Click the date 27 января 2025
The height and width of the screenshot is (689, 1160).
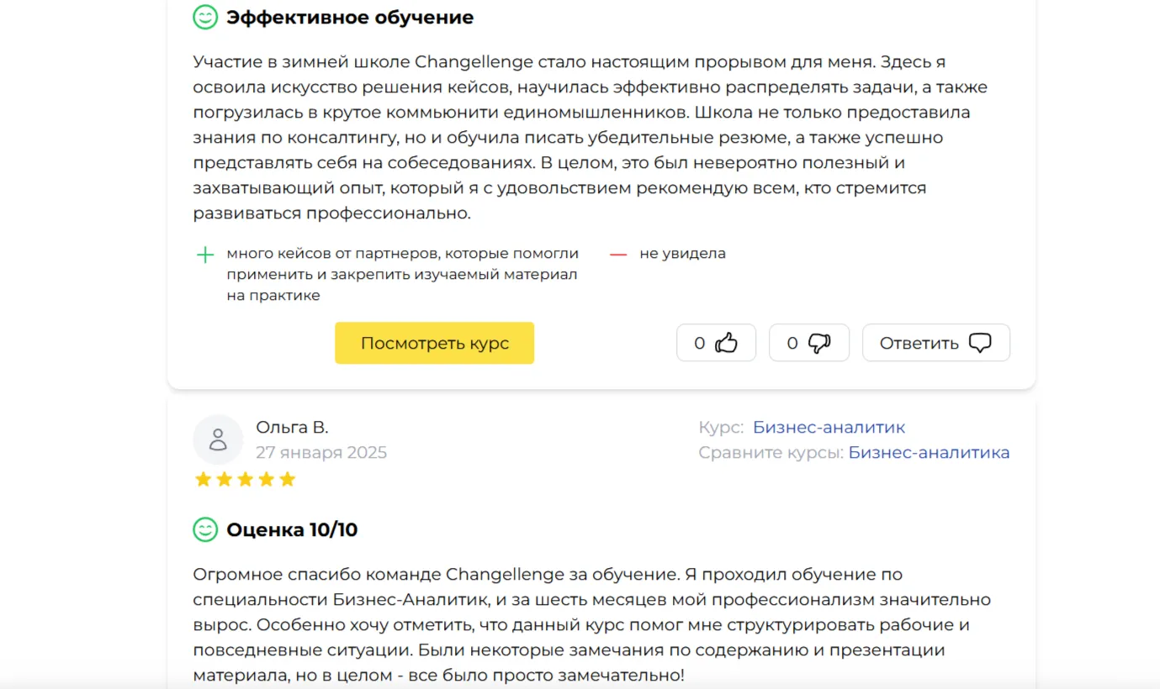321,452
